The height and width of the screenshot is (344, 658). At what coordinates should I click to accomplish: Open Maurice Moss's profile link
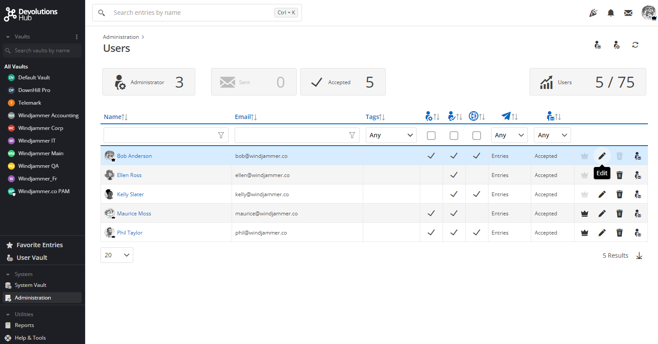[x=134, y=214]
